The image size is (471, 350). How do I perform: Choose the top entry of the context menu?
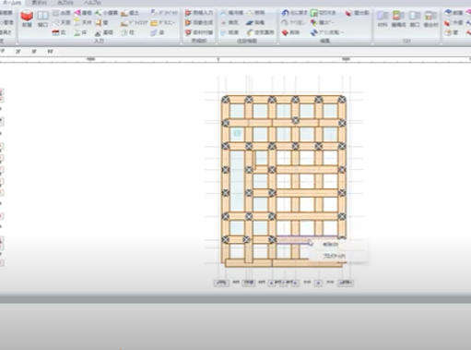(330, 245)
